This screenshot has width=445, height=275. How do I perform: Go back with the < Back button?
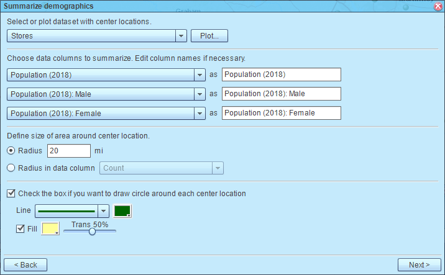click(25, 265)
